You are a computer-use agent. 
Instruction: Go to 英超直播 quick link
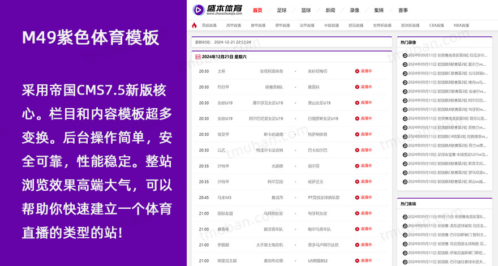coord(209,25)
